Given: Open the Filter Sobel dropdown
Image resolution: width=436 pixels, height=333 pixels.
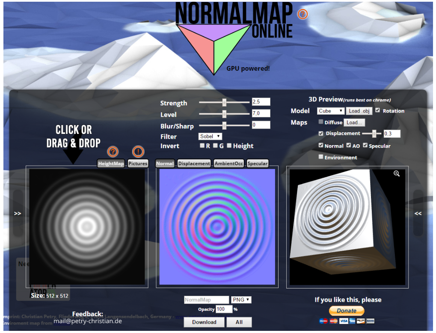Looking at the screenshot, I should tap(210, 136).
